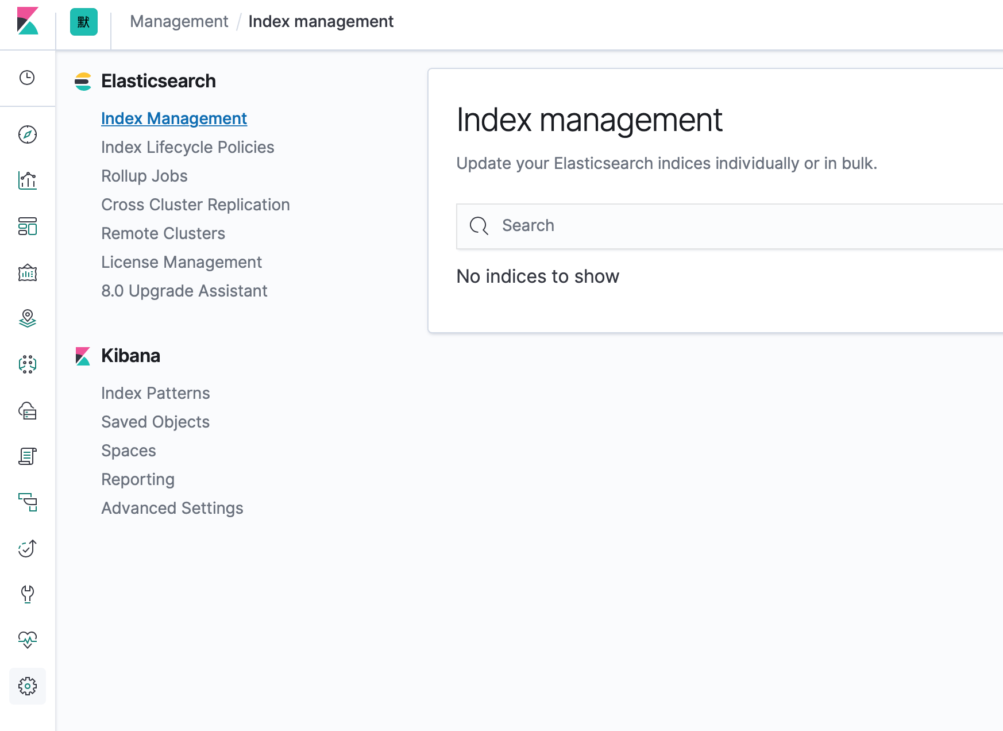Click the Kibana logo in top bar

click(x=28, y=21)
